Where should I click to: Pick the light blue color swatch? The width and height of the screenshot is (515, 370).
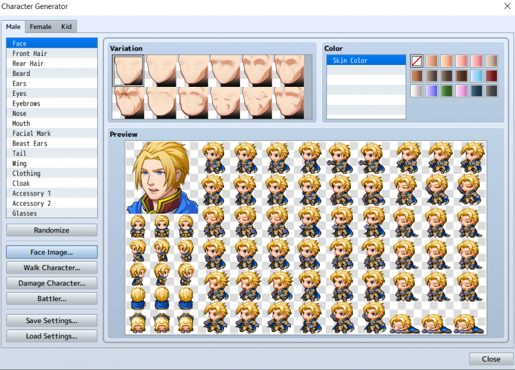point(476,76)
